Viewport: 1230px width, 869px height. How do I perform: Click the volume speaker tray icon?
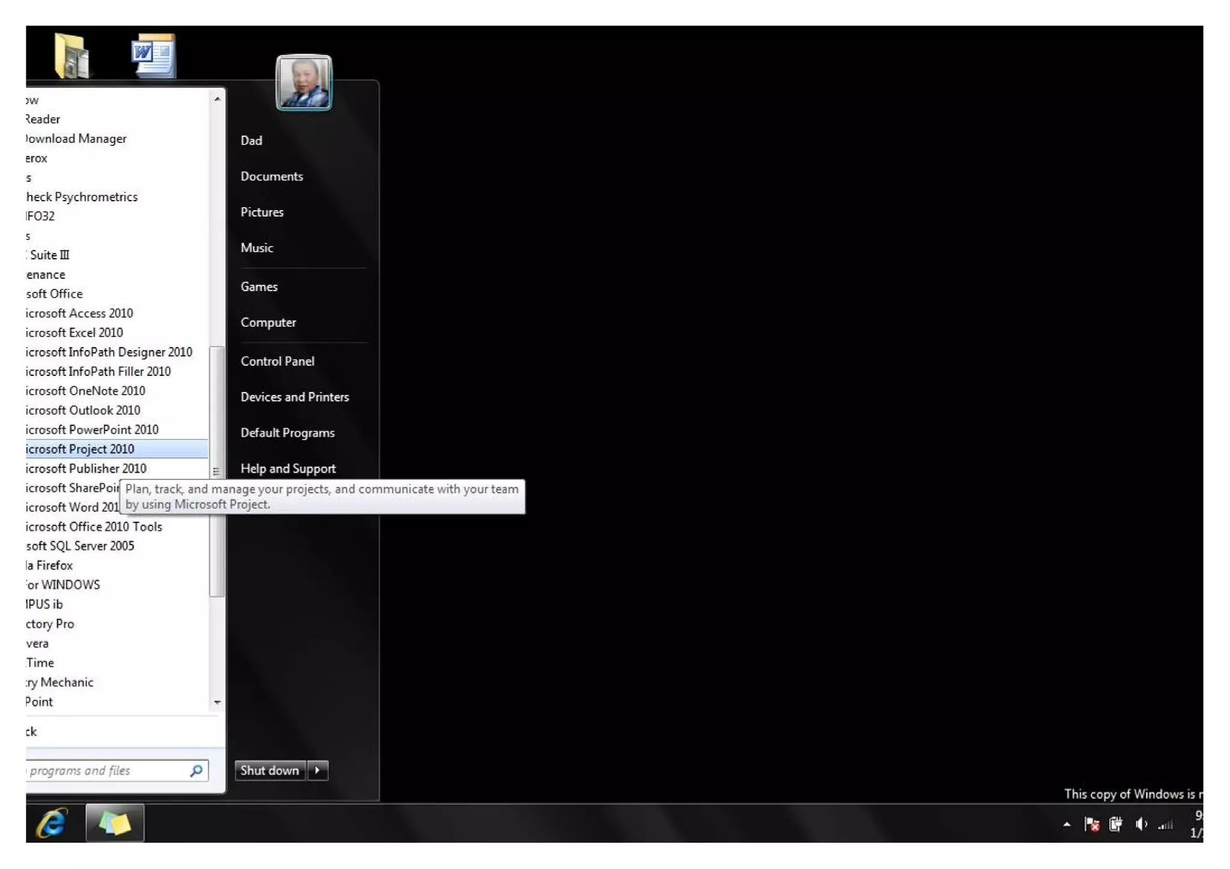click(1141, 825)
